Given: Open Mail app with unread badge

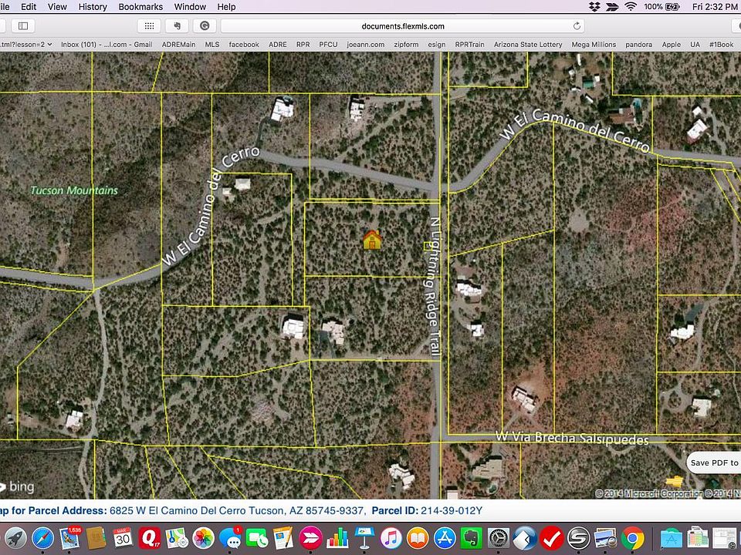Looking at the screenshot, I should [69, 538].
